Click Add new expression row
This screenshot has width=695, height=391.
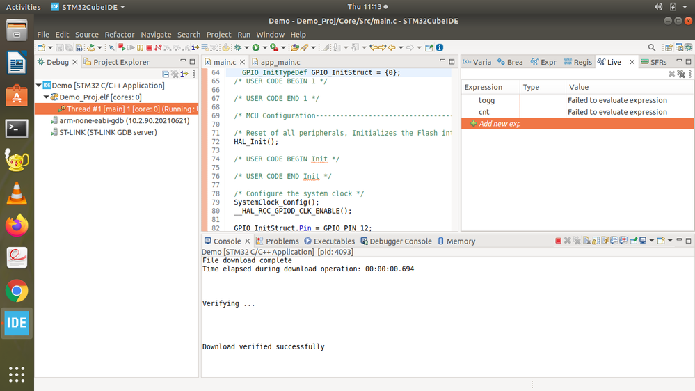[498, 124]
